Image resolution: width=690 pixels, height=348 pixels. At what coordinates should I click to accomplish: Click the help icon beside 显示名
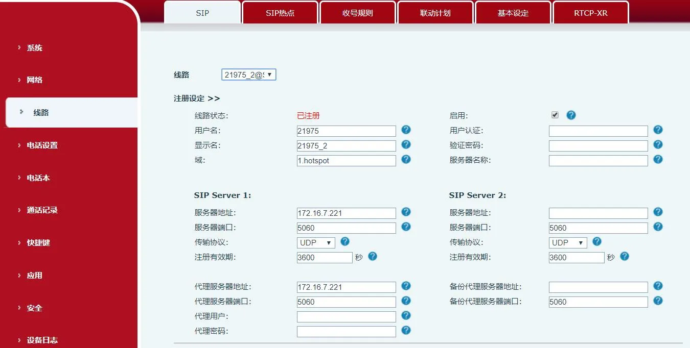click(x=406, y=145)
